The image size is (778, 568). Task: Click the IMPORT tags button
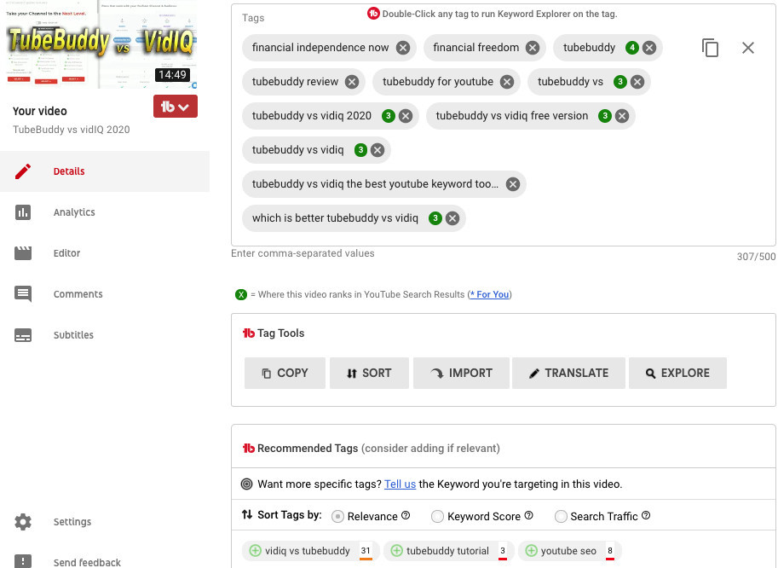tap(461, 373)
